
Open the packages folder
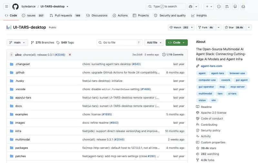[22, 148]
